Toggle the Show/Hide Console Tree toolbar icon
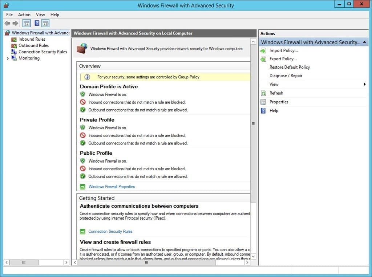Image resolution: width=372 pixels, height=277 pixels. (x=27, y=23)
